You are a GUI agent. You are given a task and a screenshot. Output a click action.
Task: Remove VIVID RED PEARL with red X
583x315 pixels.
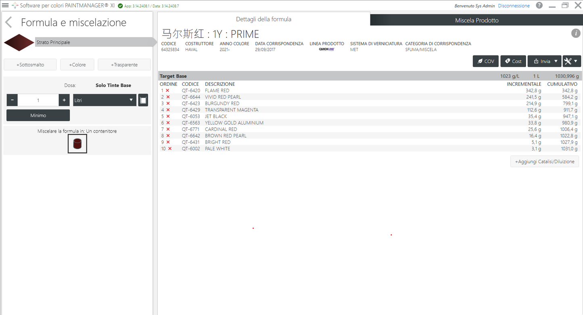(167, 97)
